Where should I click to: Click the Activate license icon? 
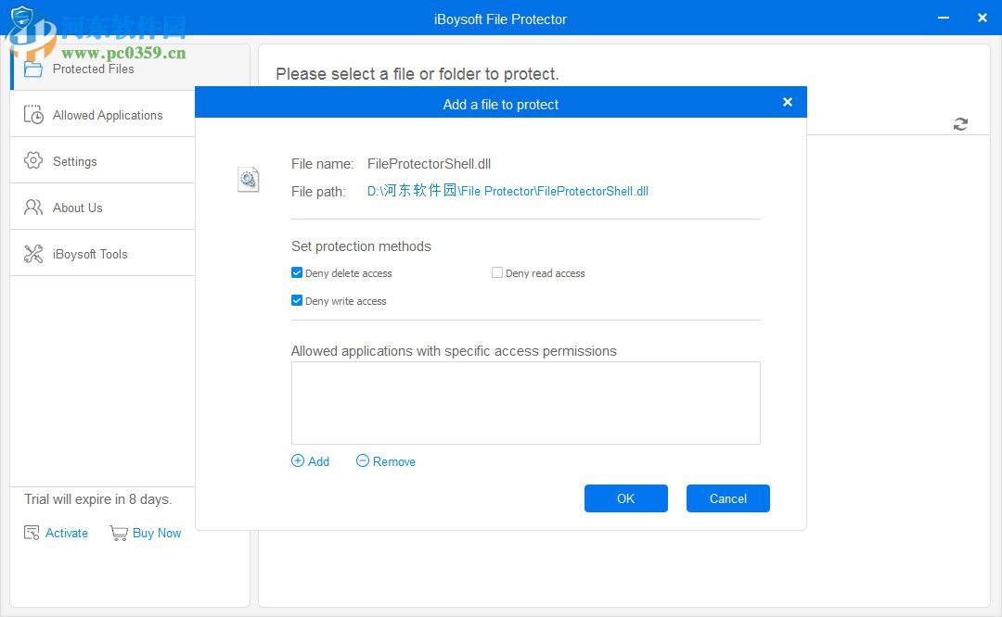[29, 533]
